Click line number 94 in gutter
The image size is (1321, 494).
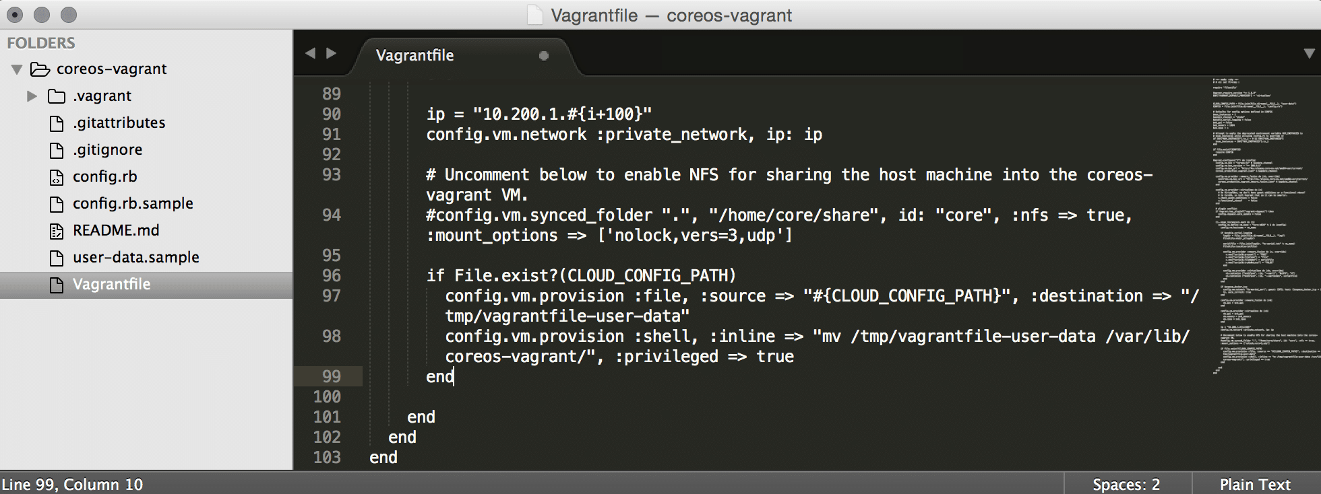tap(332, 215)
